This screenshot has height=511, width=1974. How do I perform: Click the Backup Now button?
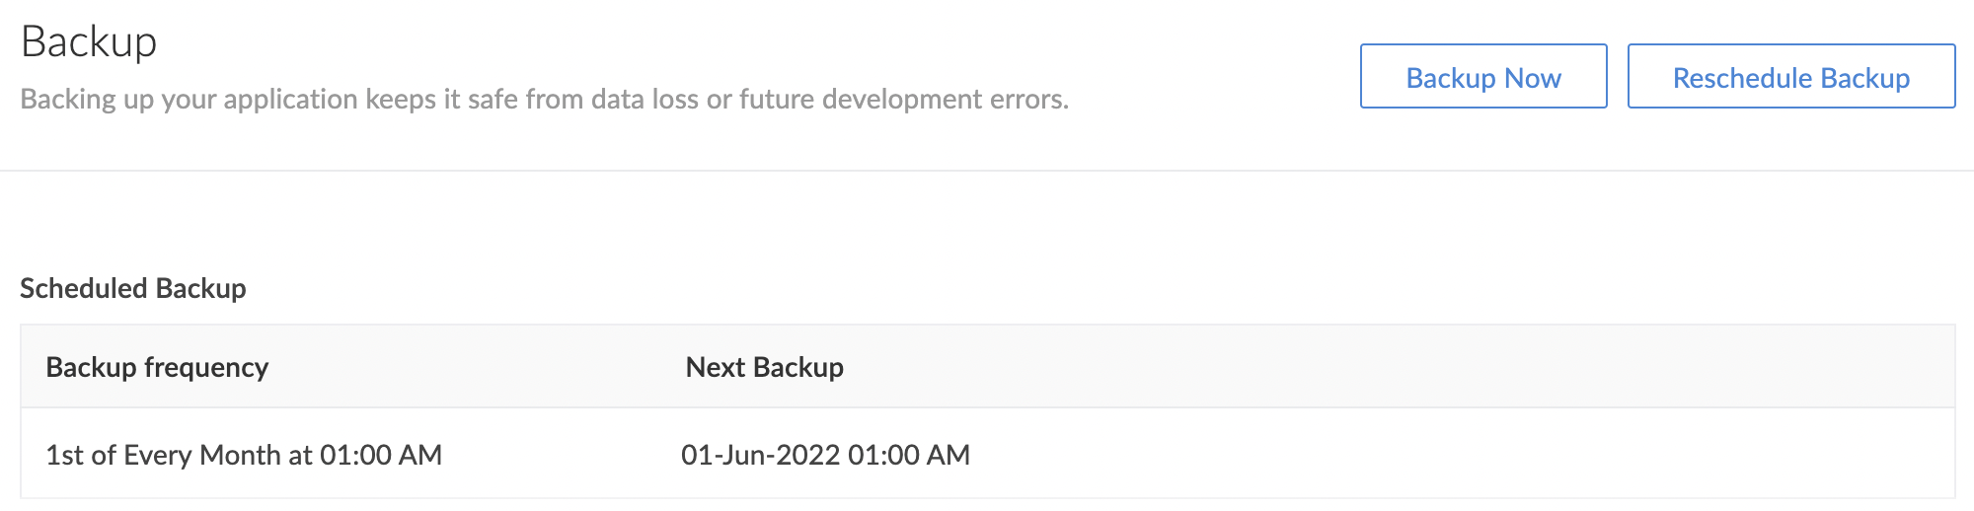[x=1482, y=77]
